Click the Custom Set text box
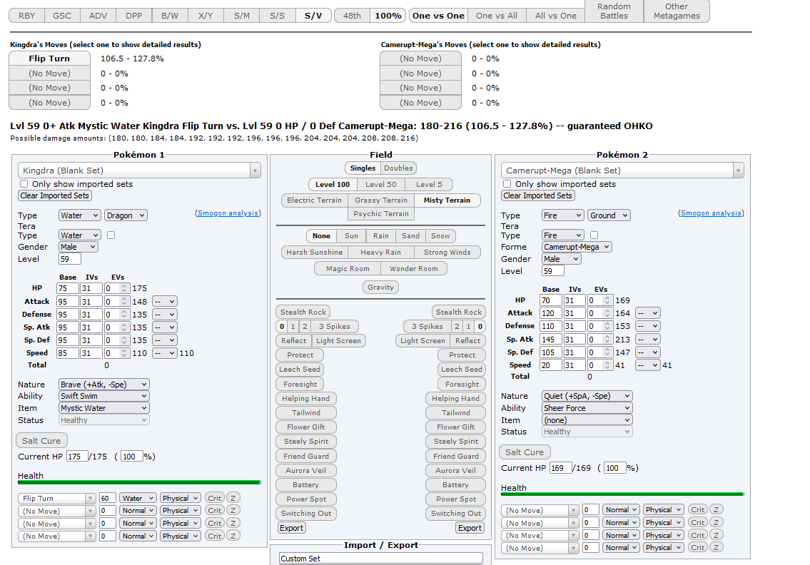The height and width of the screenshot is (565, 810). [381, 559]
